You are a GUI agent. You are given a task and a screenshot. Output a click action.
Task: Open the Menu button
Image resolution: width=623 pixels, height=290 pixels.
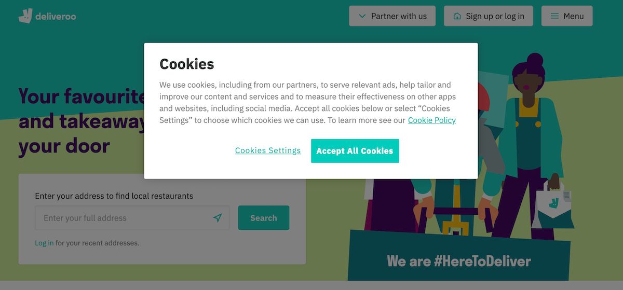pos(567,16)
